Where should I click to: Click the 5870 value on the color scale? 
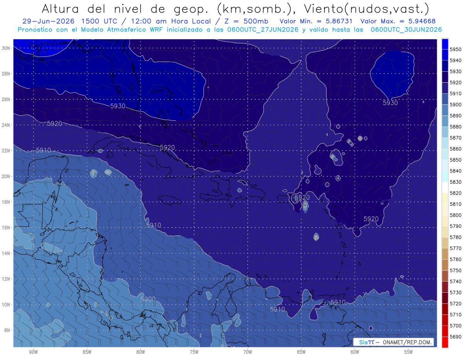point(456,137)
